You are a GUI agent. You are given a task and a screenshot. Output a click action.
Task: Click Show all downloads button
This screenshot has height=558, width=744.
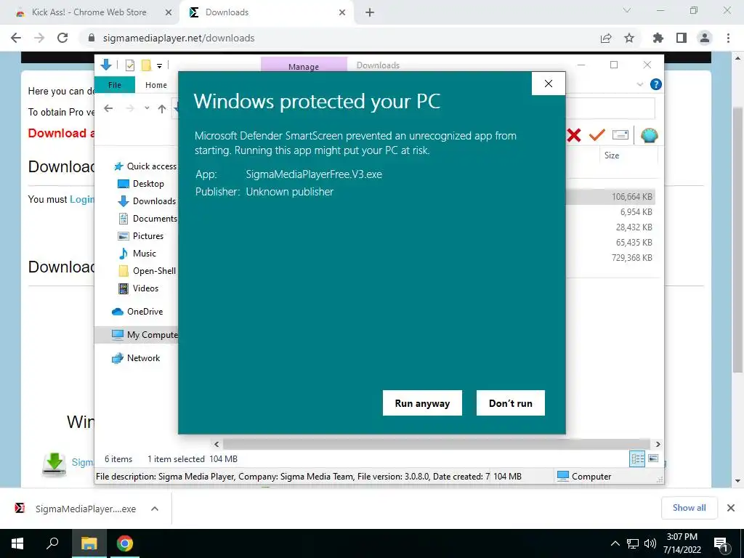pyautogui.click(x=689, y=508)
